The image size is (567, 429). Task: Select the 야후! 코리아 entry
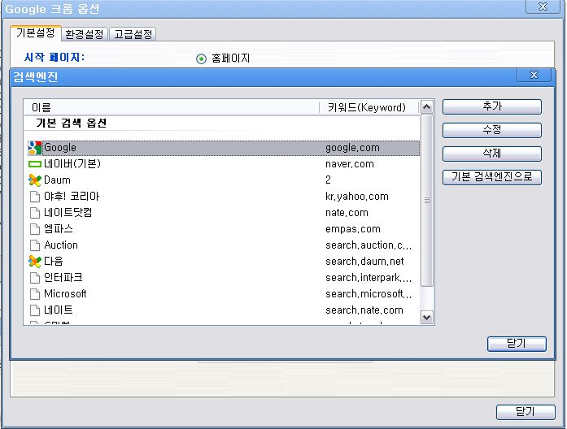click(72, 197)
